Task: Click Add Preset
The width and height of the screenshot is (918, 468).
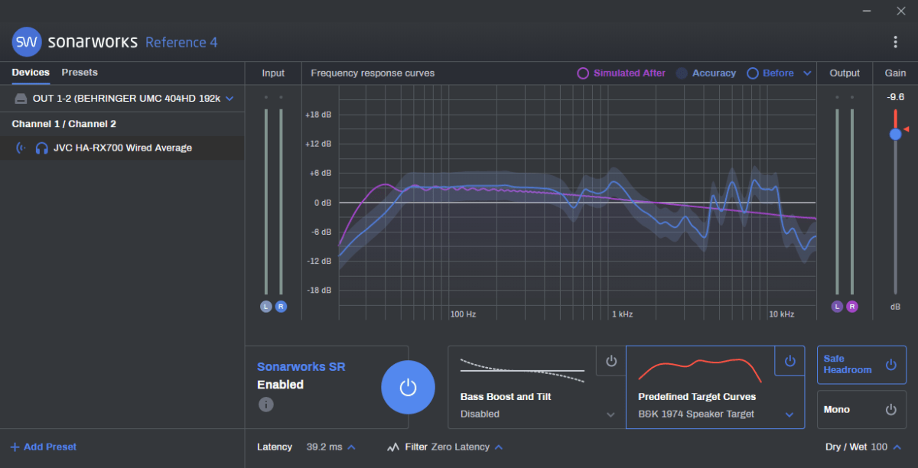Action: [x=44, y=447]
